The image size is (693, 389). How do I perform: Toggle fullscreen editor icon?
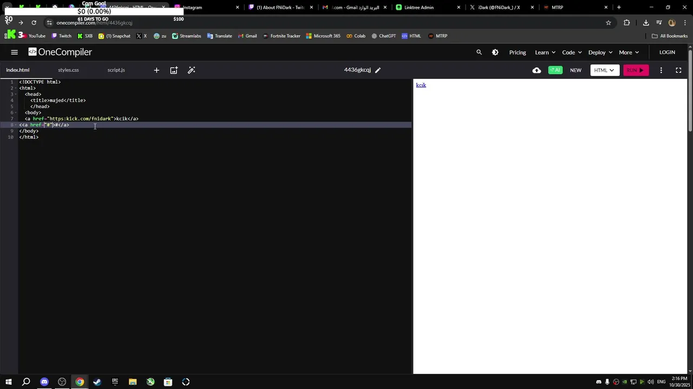coord(678,70)
